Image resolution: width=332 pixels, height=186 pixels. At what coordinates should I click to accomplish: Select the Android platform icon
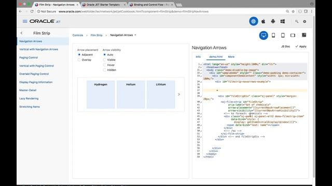(x=273, y=21)
